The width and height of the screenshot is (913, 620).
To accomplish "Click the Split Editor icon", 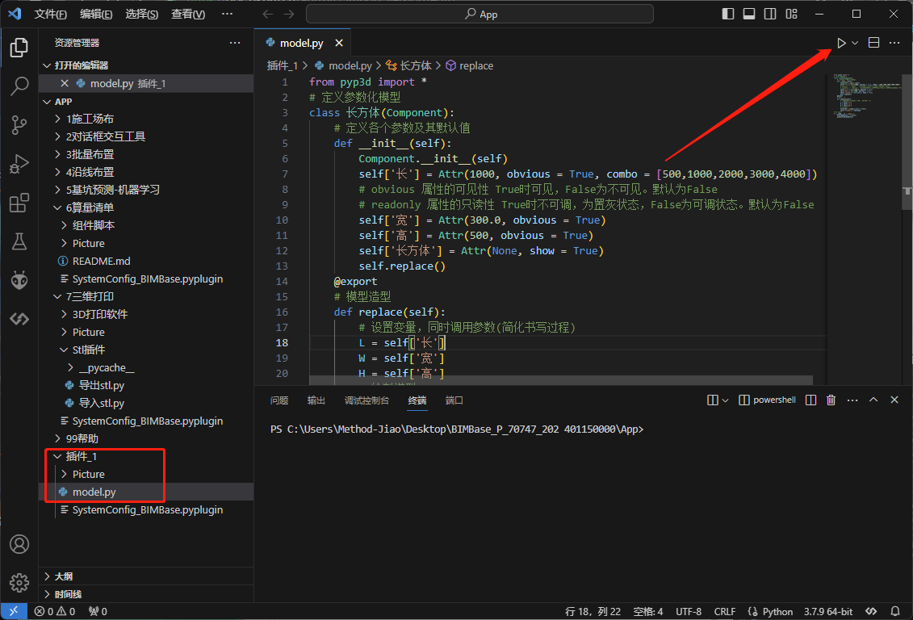I will pyautogui.click(x=873, y=43).
